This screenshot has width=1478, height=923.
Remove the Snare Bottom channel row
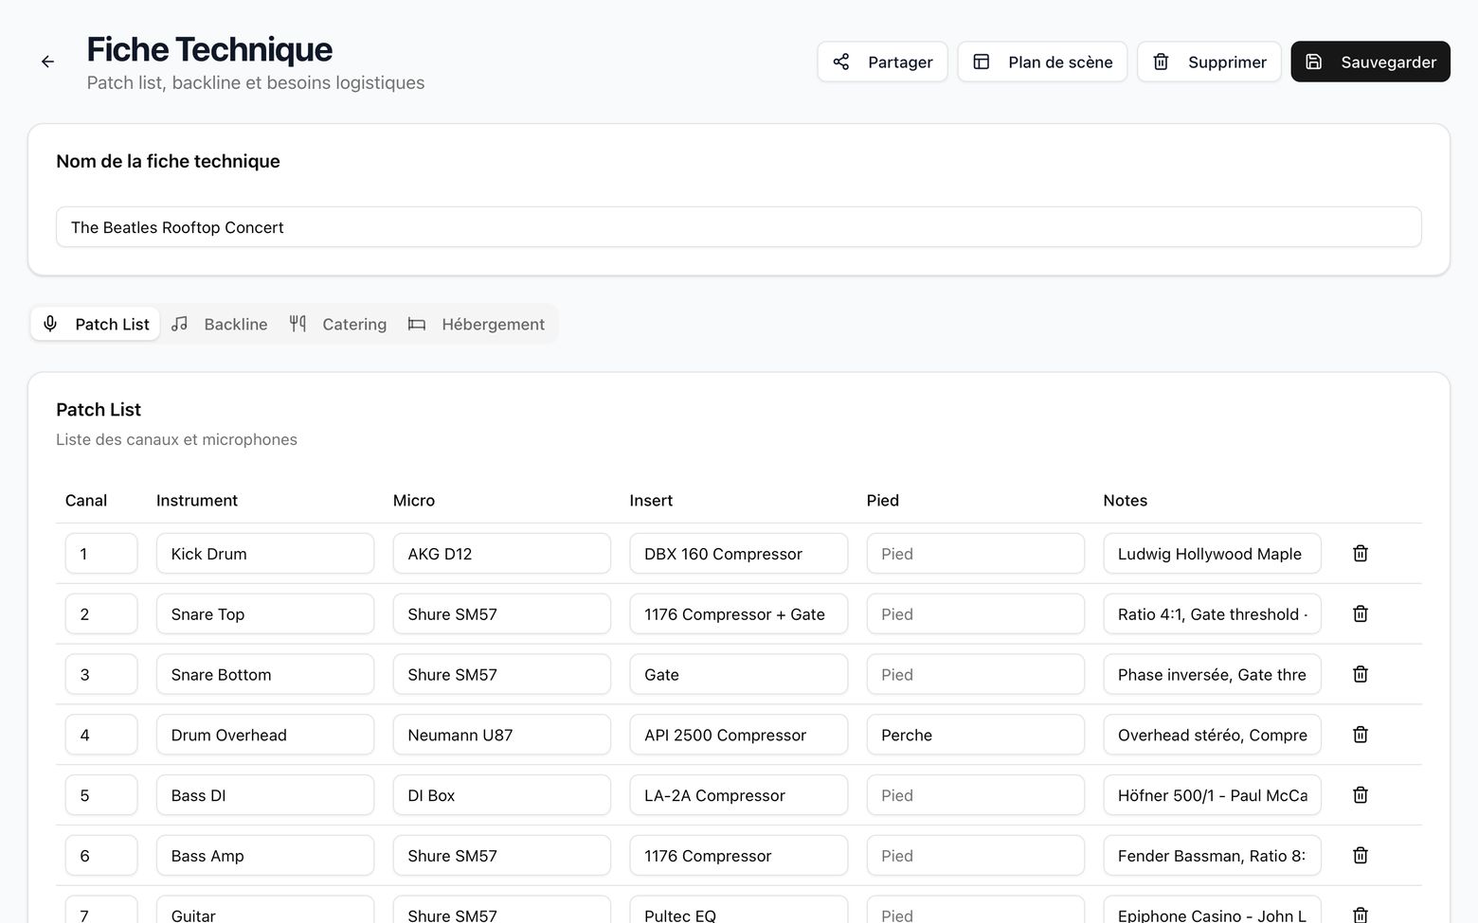[1361, 675]
